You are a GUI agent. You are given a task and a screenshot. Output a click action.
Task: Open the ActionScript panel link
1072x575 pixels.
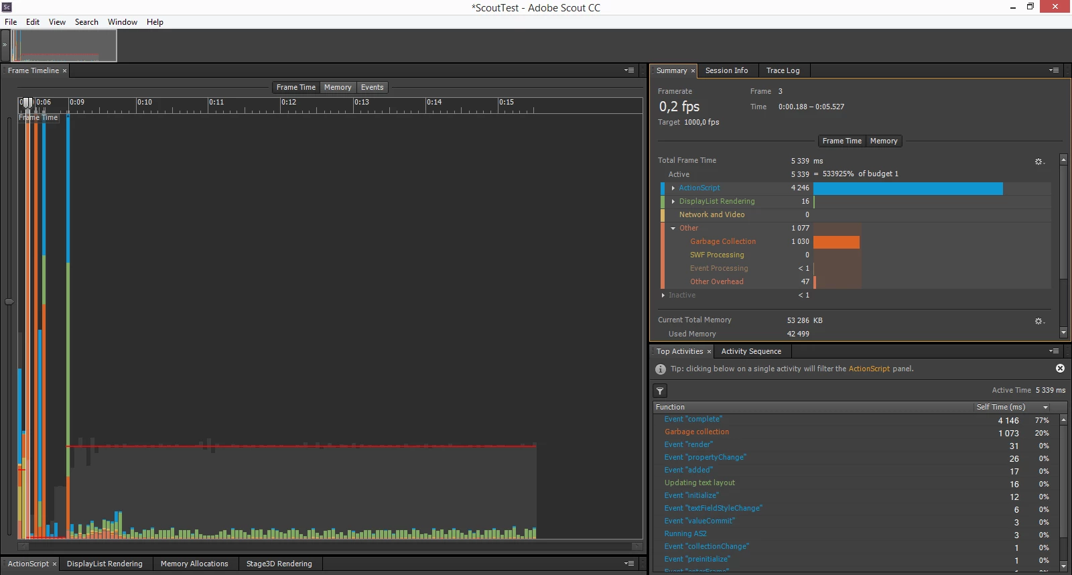(x=869, y=369)
